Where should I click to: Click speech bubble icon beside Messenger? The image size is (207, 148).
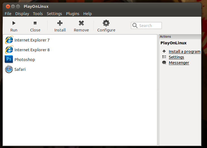(164, 63)
